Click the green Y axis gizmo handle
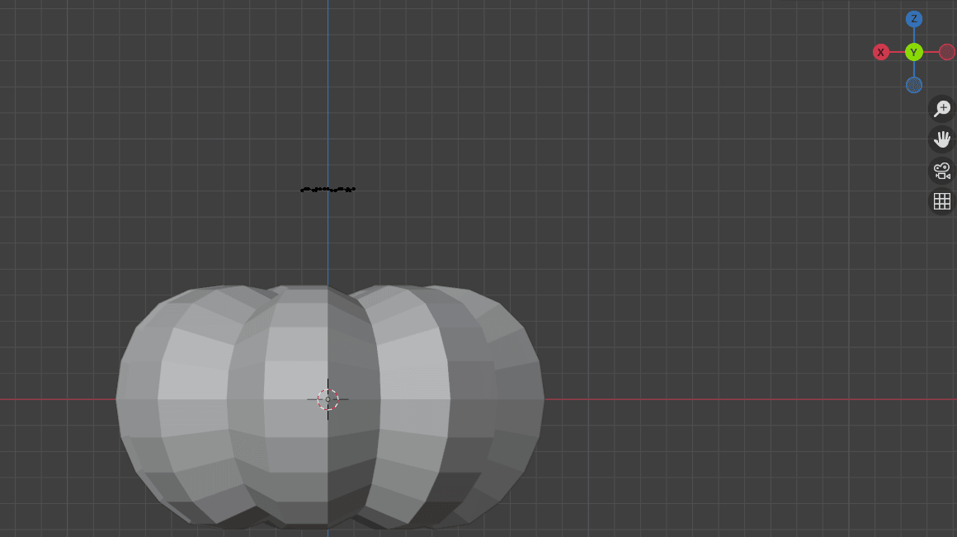This screenshot has width=957, height=537. pyautogui.click(x=913, y=52)
